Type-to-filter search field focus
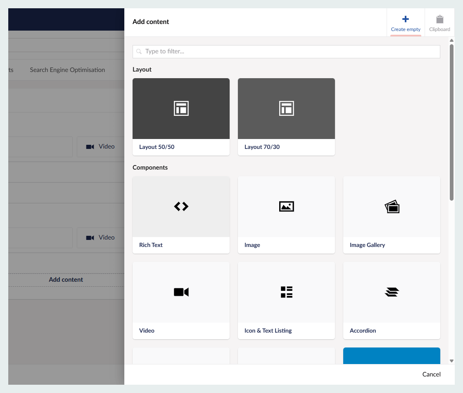Screen dimensions: 463x393 point(286,51)
